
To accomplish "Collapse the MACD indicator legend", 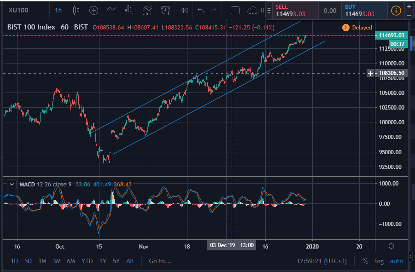I will 12,184.
